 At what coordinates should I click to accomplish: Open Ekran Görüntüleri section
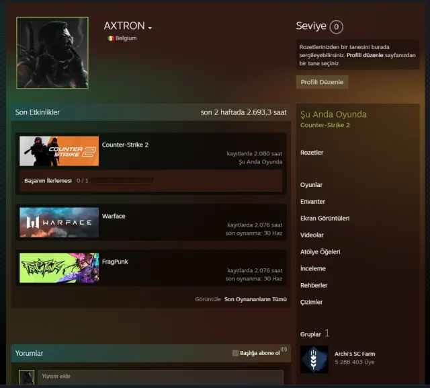point(325,219)
